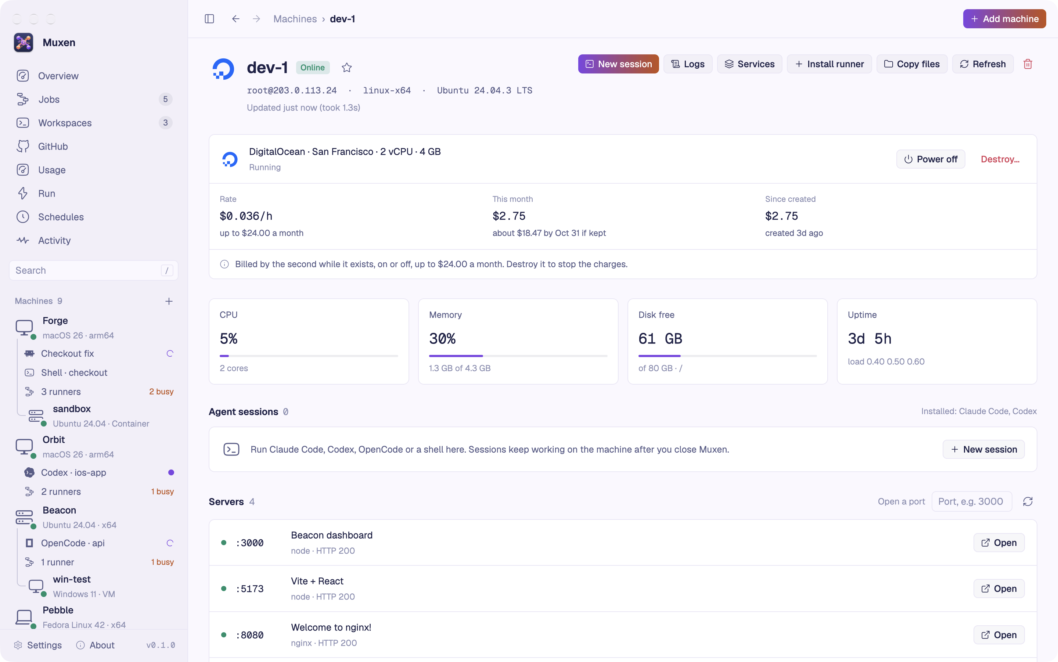Image resolution: width=1058 pixels, height=662 pixels.
Task: Open the Run section
Action: (94, 193)
